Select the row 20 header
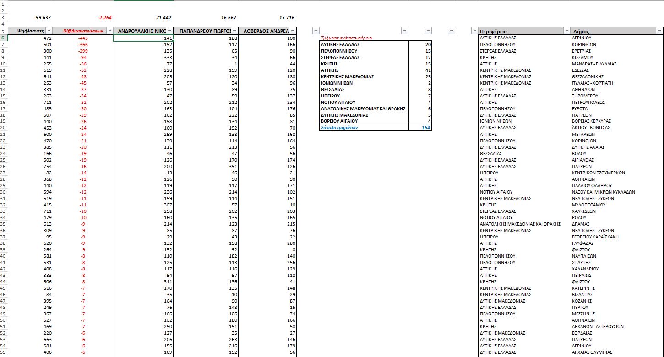This screenshot has width=664, height=357. point(4,128)
